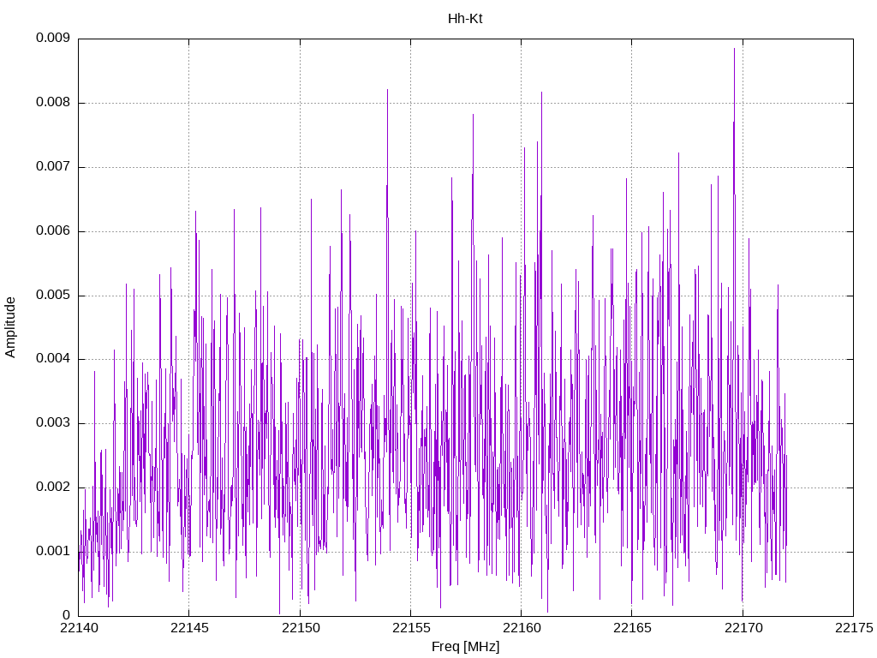Screen dimensions: 877x658
Task: Click the y-axis tick value 0.001
Action: 53,551
